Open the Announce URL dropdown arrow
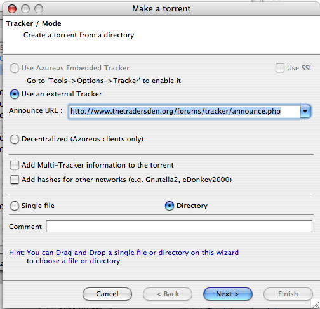 [x=305, y=111]
